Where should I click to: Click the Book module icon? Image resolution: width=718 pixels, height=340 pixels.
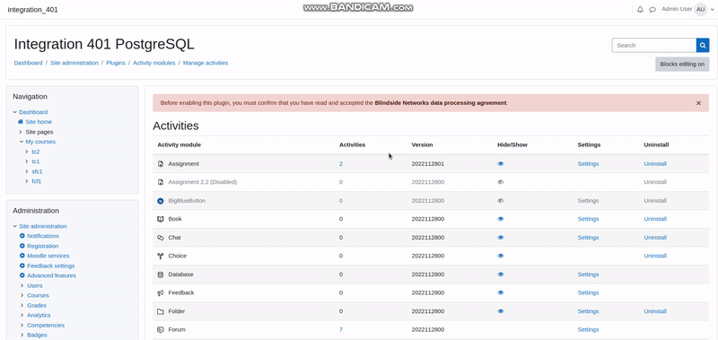click(161, 219)
